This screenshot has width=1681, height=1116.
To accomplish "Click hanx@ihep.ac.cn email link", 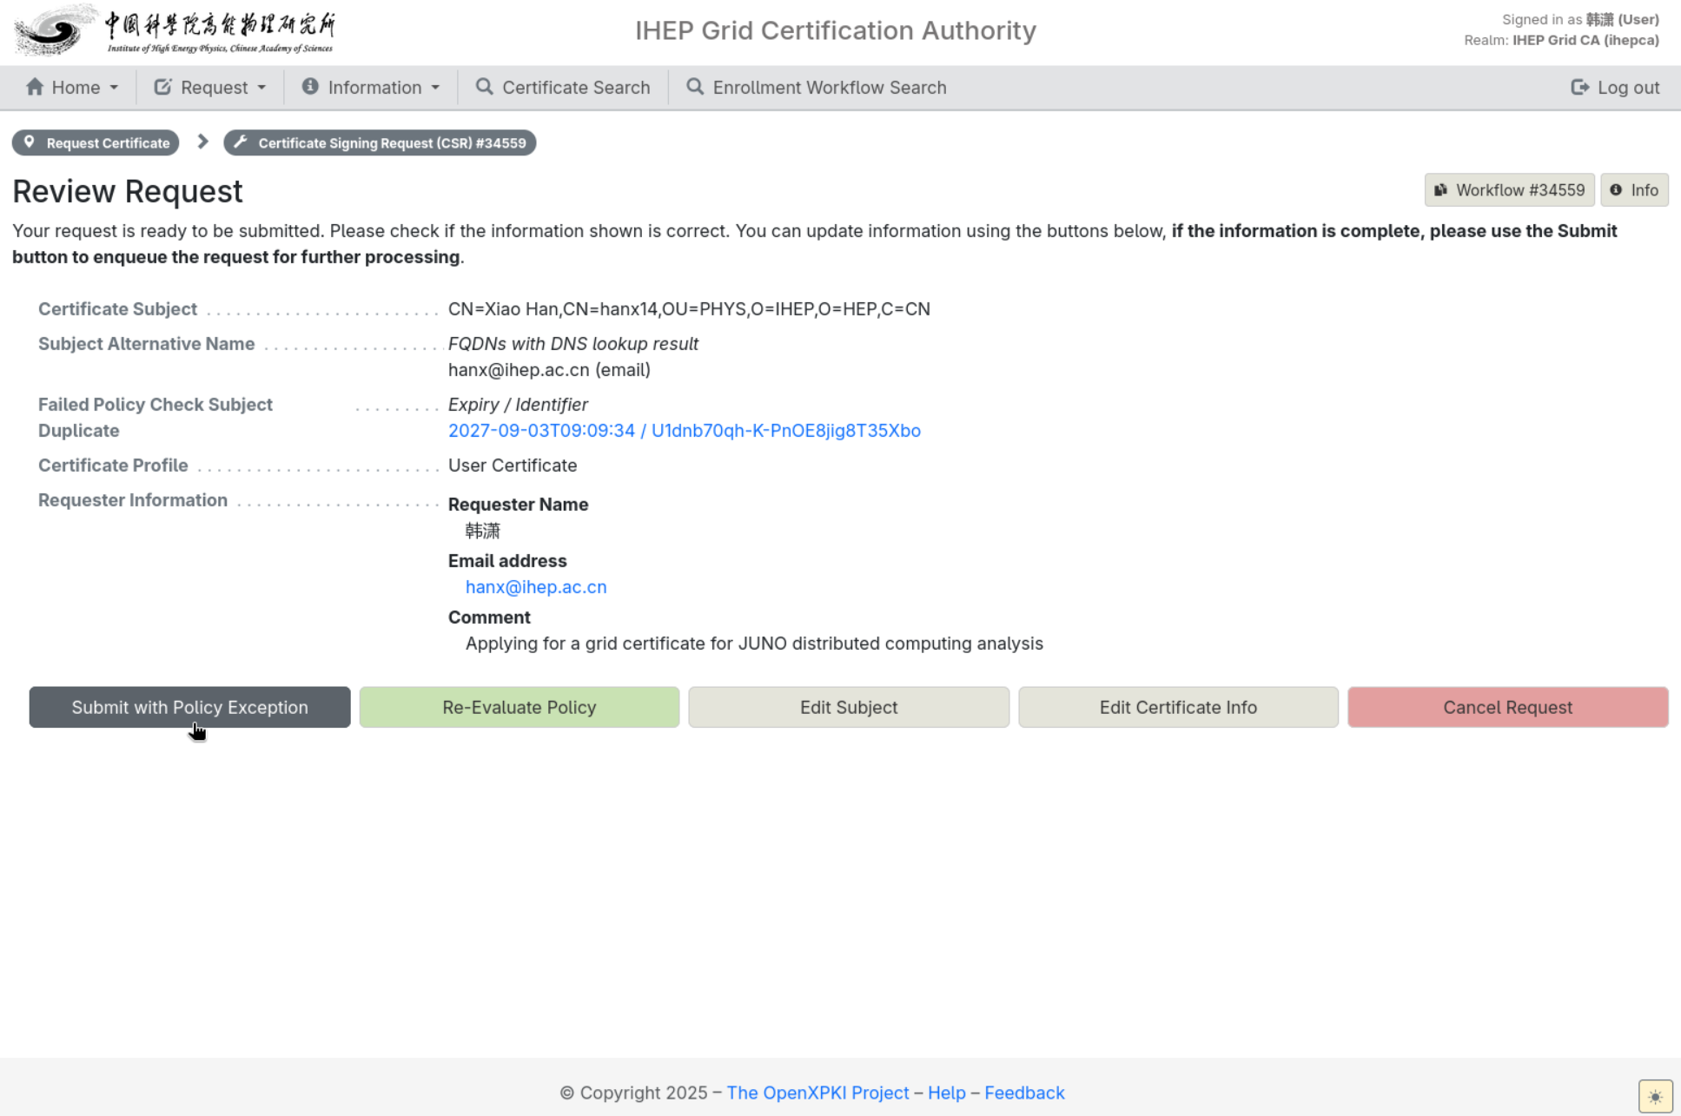I will click(536, 587).
